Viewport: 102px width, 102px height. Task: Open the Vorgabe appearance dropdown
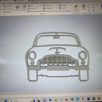coord(22,1)
